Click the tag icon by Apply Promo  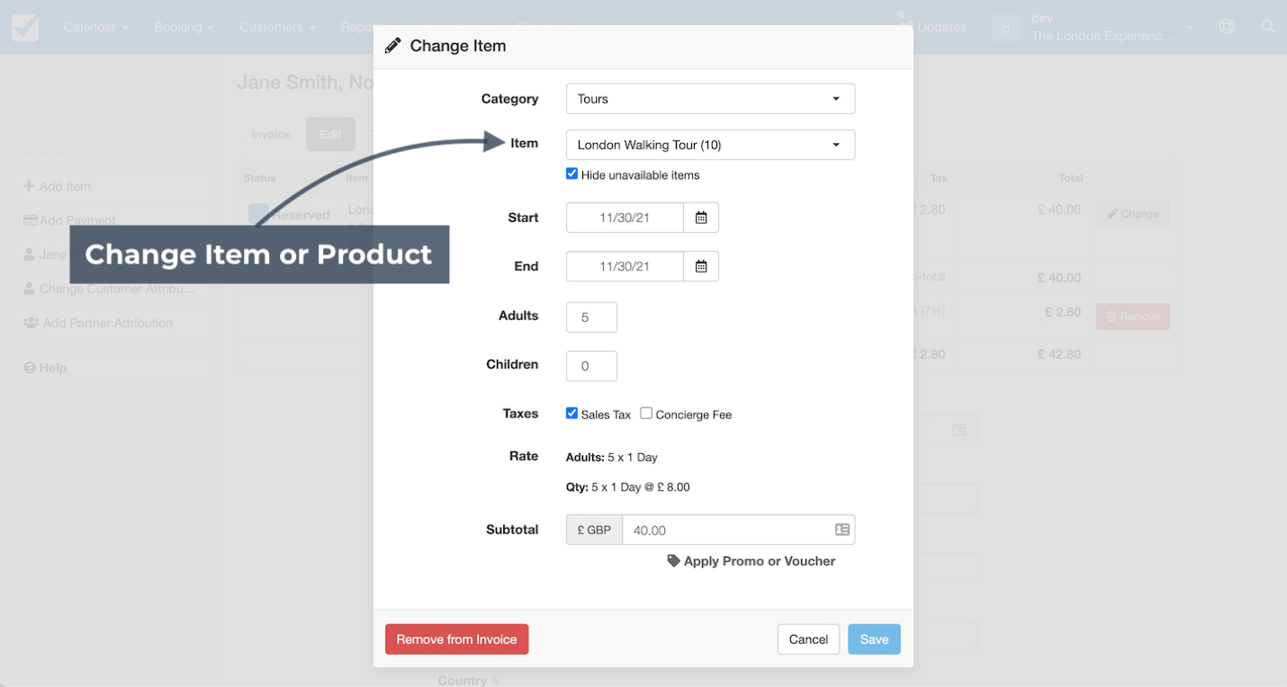pyautogui.click(x=673, y=560)
